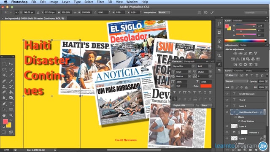Open the English: USA language dropdown
Viewport: 270px width, 152px height.
184,105
